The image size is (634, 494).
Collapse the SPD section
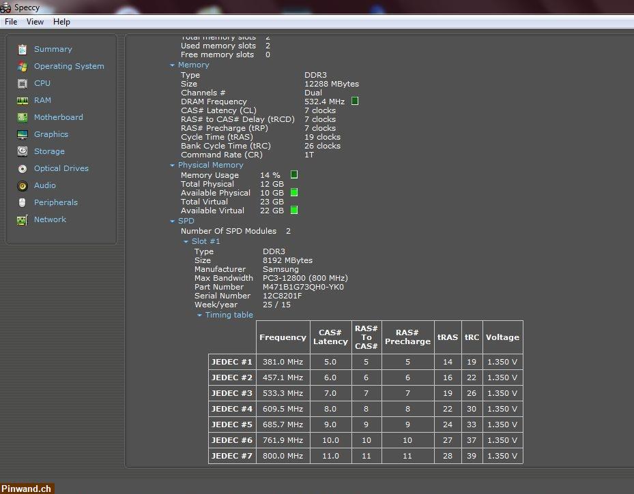pyautogui.click(x=173, y=221)
